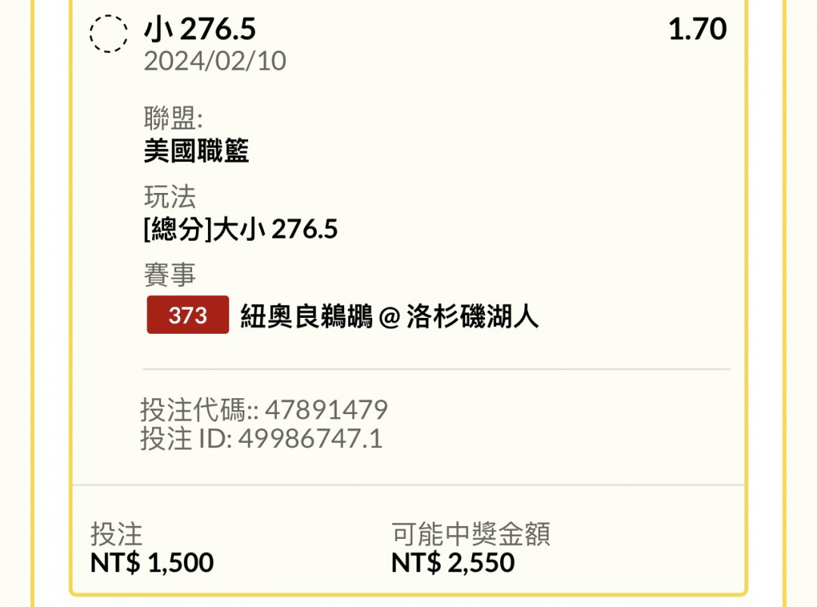Viewport: 817px width, 607px height.
Task: Click the 投注 ID label text
Action: click(185, 439)
